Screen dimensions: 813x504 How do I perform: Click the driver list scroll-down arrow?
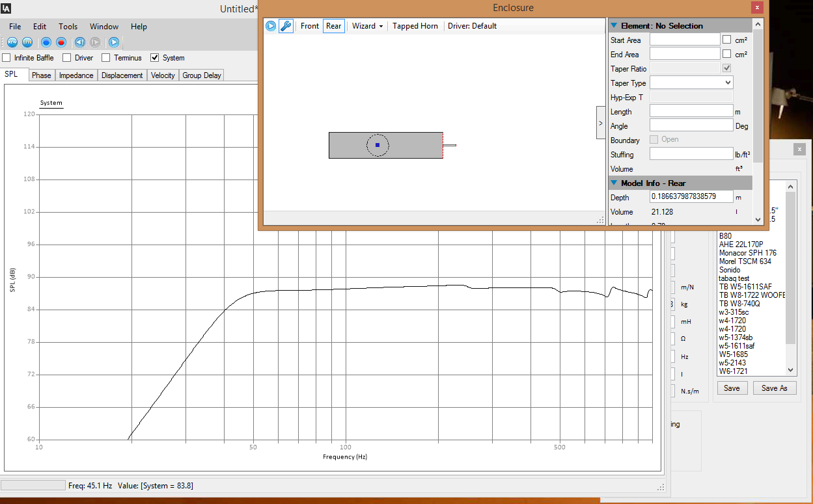791,370
